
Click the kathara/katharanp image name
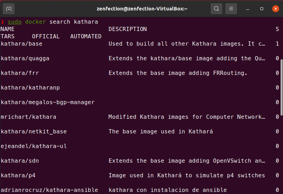click(30, 88)
